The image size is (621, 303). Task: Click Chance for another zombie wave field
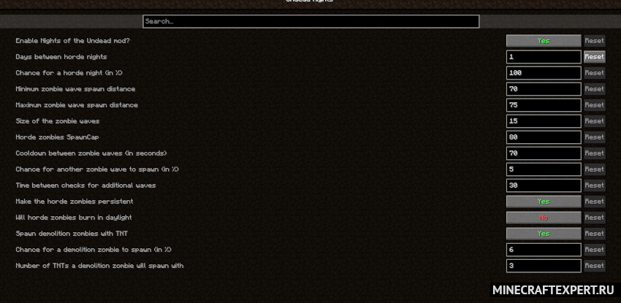click(544, 169)
